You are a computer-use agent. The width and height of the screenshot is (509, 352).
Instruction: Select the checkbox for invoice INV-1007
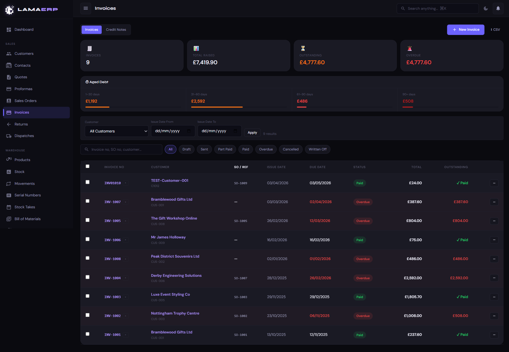coord(88,201)
